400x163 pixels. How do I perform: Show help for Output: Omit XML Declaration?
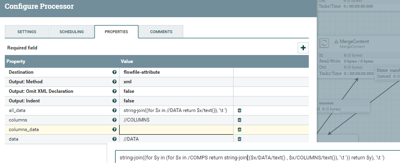coord(115,91)
